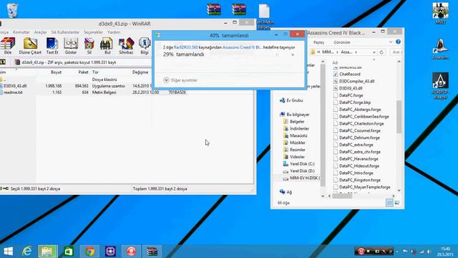This screenshot has height=258, width=458.
Task: Open the Komutlar menu in WinRAR
Action: pyautogui.click(x=21, y=32)
